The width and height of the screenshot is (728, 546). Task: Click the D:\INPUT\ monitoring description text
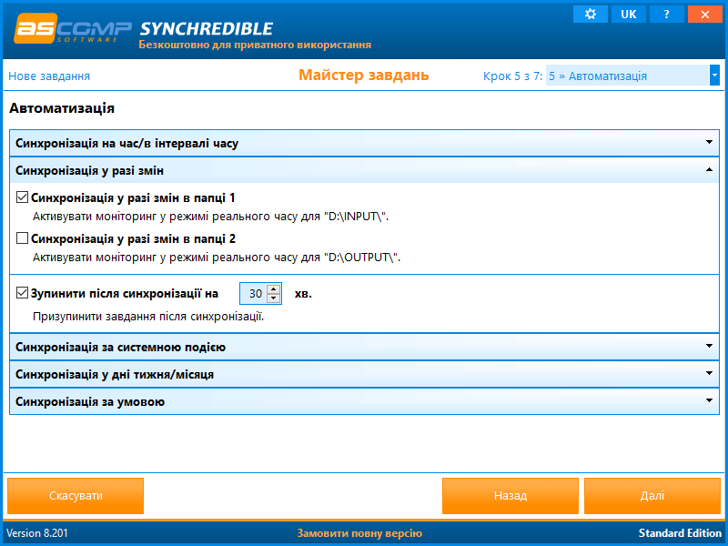[x=210, y=217]
